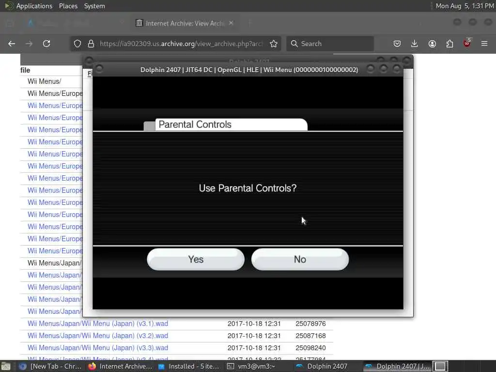
Task: View site security lock info
Action: tap(91, 44)
